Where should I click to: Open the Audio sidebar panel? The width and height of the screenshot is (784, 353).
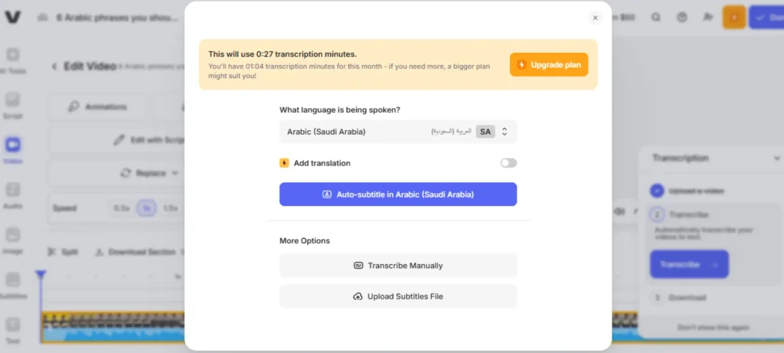(13, 194)
